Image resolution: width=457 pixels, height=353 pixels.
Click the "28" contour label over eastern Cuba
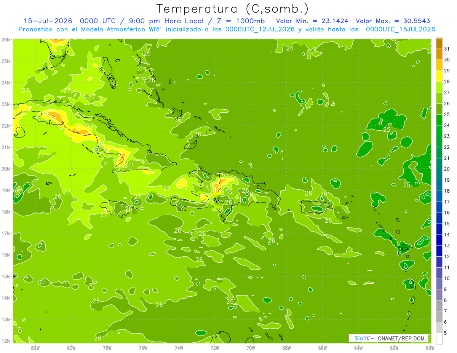pos(101,144)
